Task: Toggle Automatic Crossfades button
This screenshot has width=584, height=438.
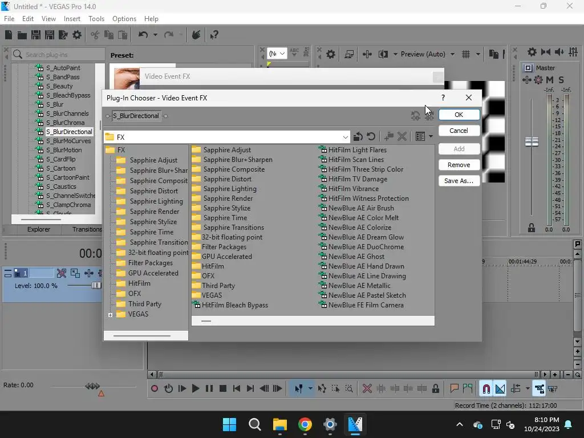Action: pyautogui.click(x=500, y=389)
